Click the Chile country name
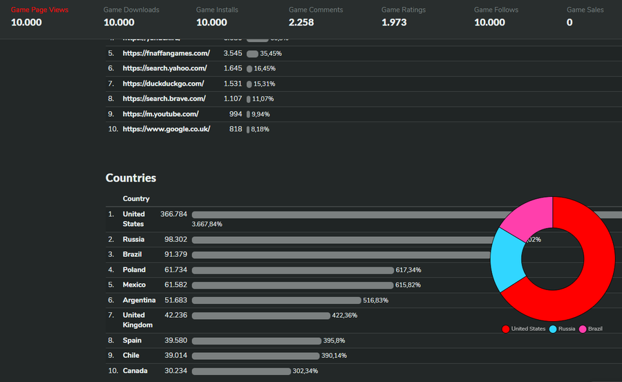 [x=131, y=356]
